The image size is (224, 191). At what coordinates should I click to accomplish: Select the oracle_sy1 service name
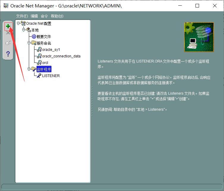point(51,50)
